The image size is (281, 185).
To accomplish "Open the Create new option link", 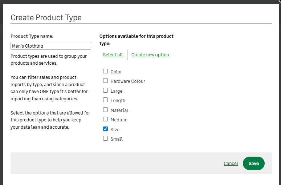I will (x=150, y=55).
